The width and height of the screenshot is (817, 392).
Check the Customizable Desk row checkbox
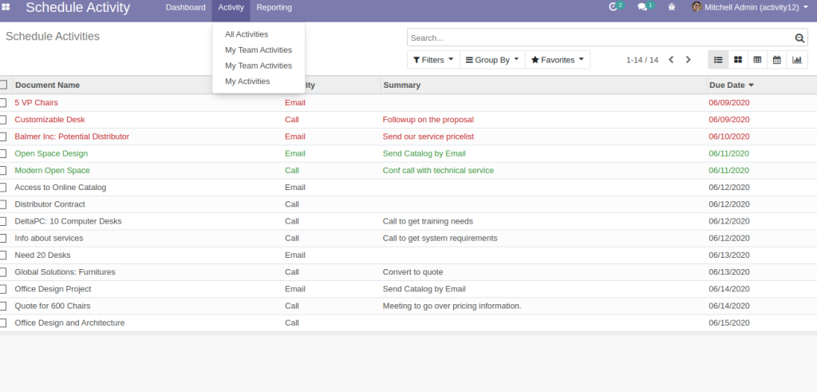[x=3, y=120]
